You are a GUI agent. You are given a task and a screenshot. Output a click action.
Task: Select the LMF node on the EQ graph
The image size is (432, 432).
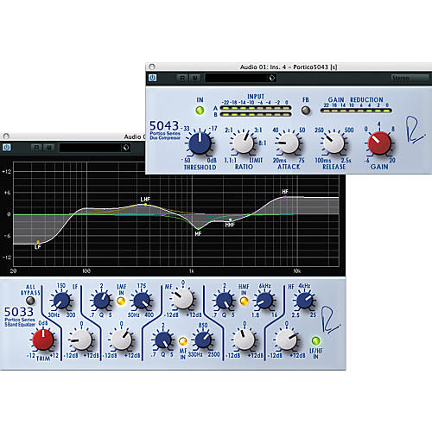[x=145, y=205]
